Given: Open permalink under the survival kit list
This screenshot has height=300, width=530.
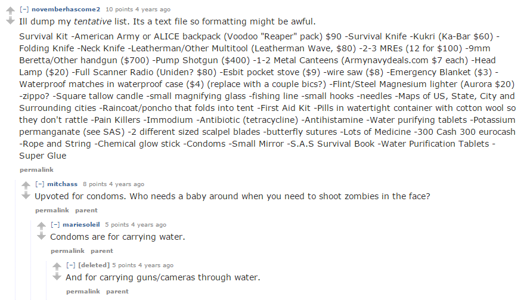Looking at the screenshot, I should pyautogui.click(x=36, y=169).
